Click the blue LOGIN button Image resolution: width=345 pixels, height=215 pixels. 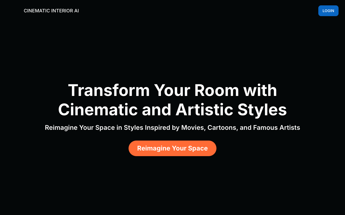click(328, 11)
